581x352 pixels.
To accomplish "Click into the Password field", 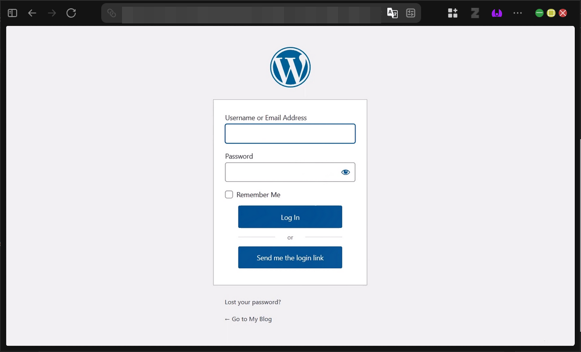I will point(290,172).
